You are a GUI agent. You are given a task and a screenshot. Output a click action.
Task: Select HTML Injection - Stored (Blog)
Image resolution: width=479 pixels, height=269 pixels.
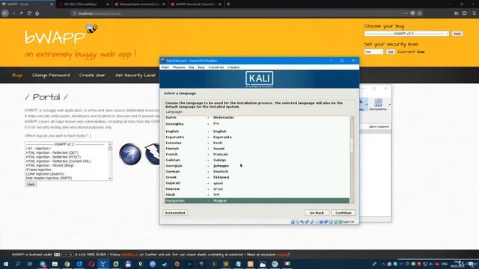pyautogui.click(x=50, y=165)
